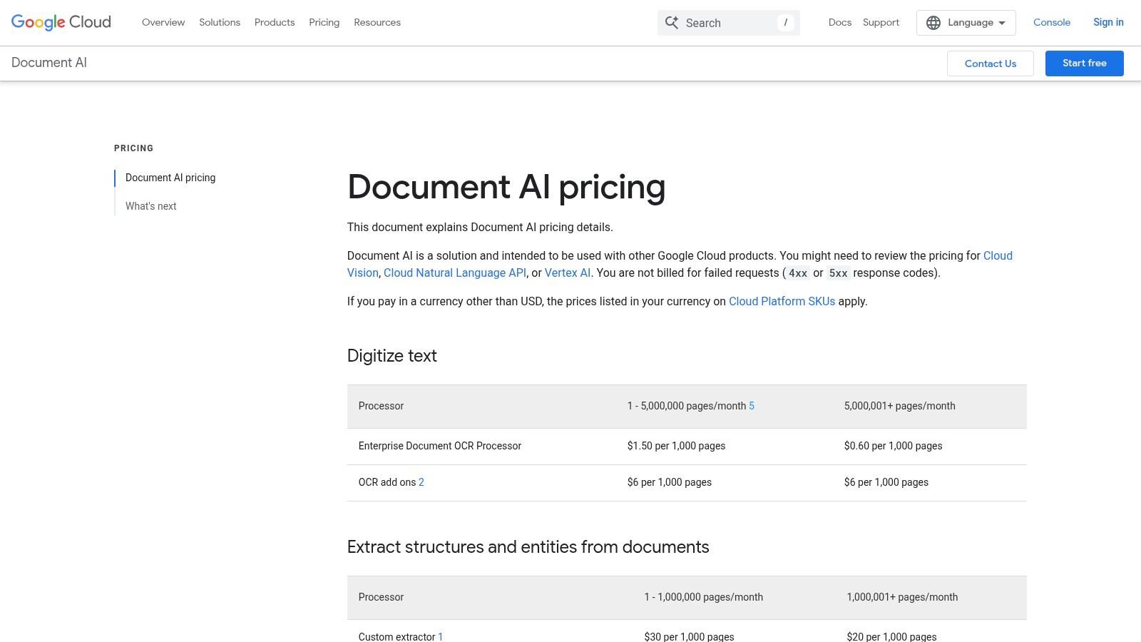Screen dimensions: 1141x642
Task: Click the Cloud Platform SKUs link
Action: click(x=782, y=301)
